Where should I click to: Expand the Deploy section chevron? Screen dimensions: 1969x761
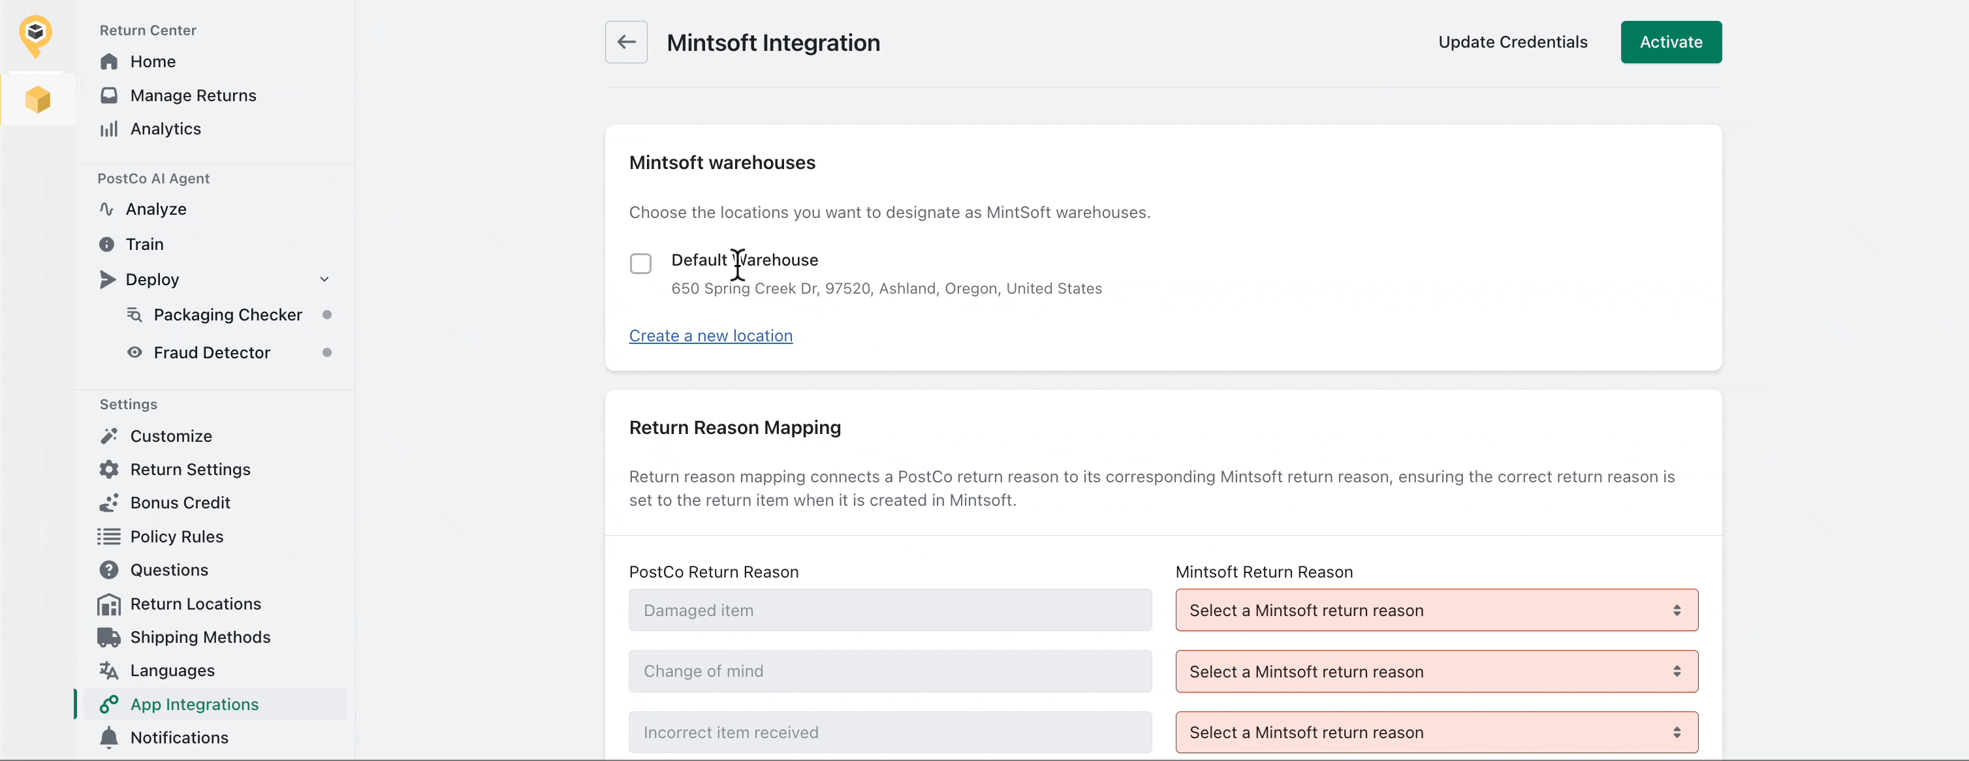(x=324, y=279)
